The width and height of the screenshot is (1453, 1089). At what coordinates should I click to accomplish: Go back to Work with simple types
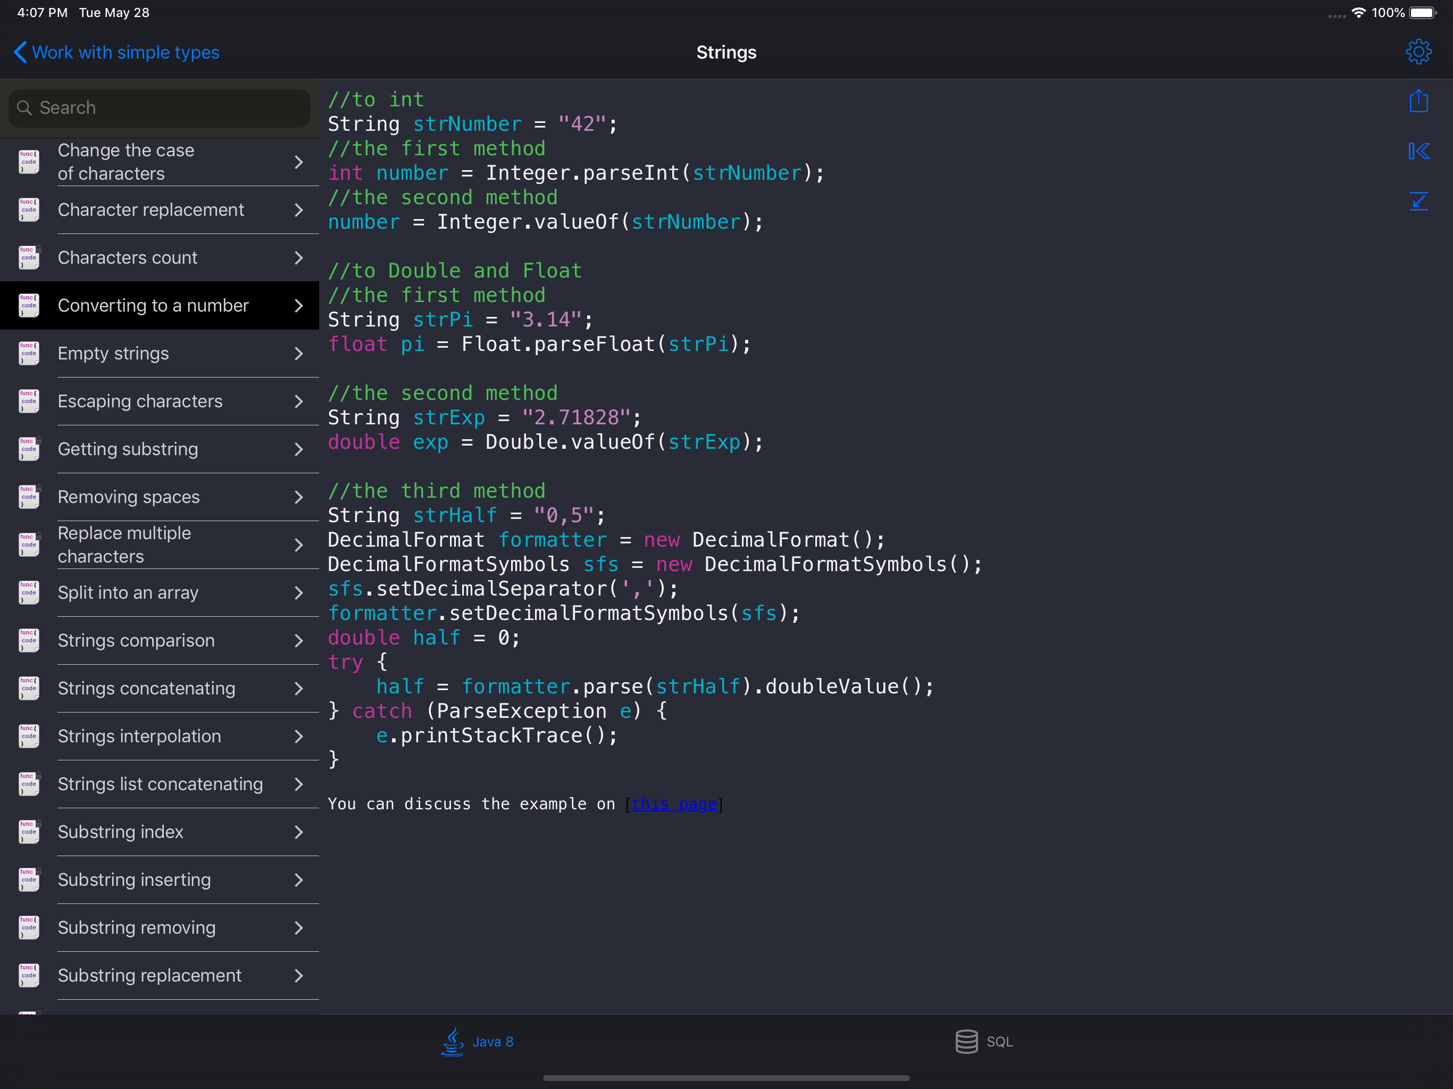[x=117, y=53]
